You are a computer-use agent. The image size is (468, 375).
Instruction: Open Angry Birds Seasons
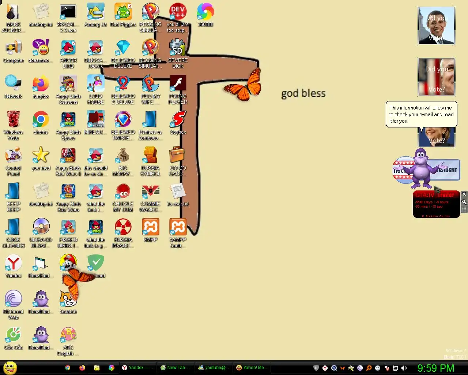pos(68,90)
